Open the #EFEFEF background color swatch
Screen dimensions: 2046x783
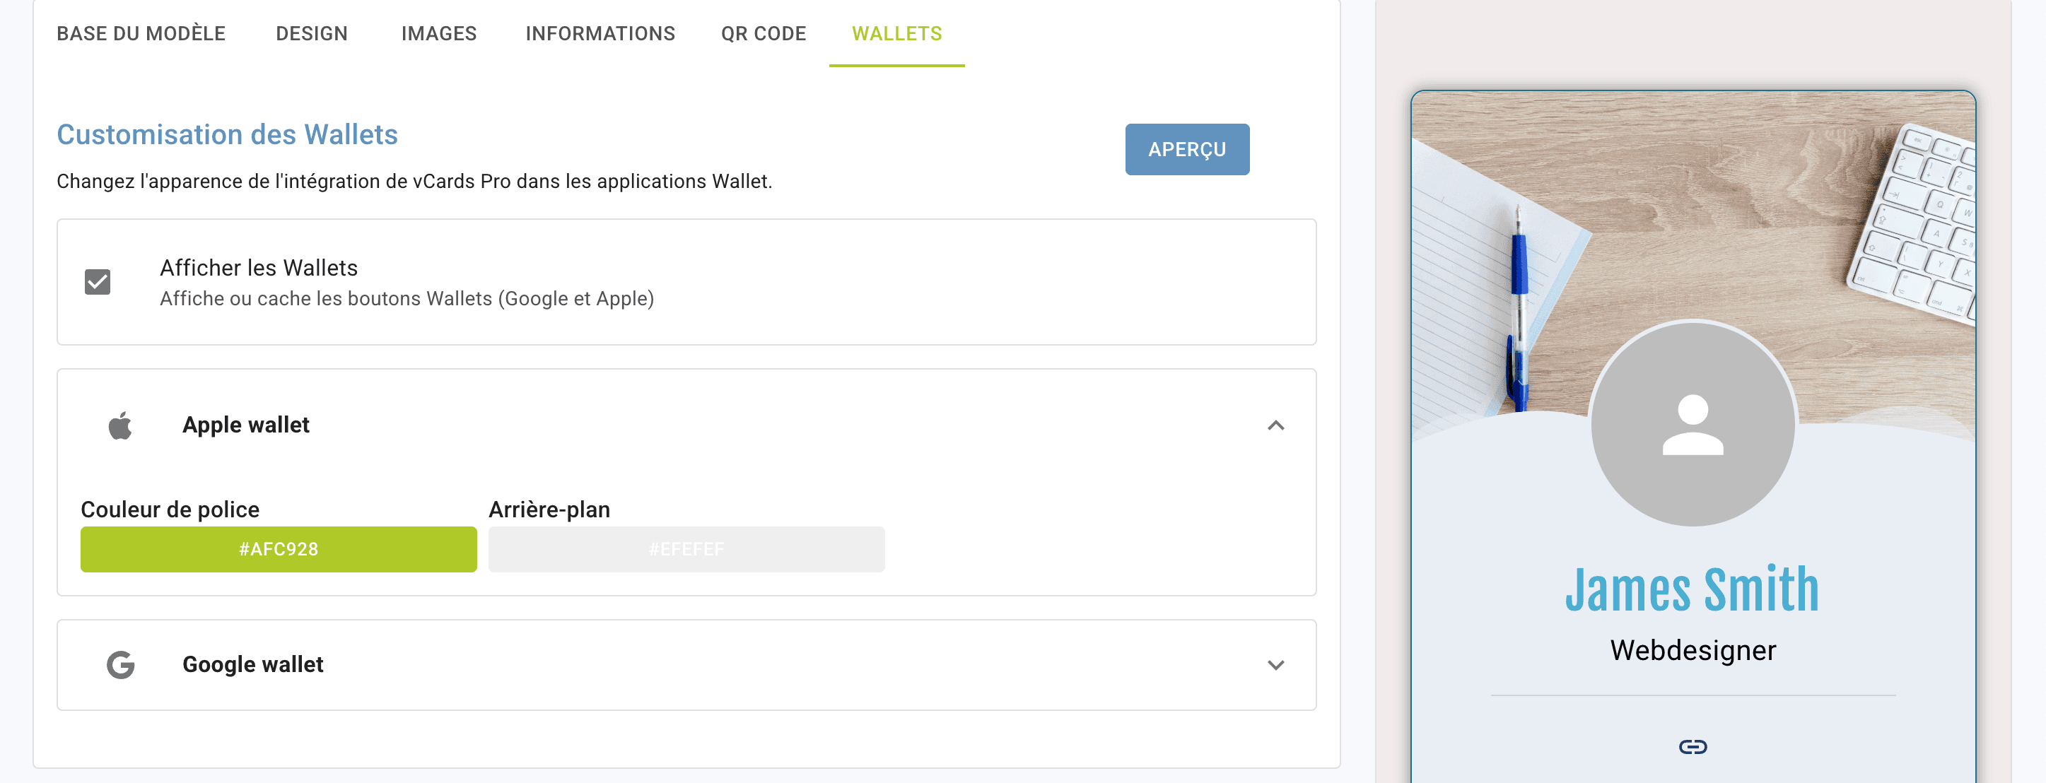click(686, 550)
